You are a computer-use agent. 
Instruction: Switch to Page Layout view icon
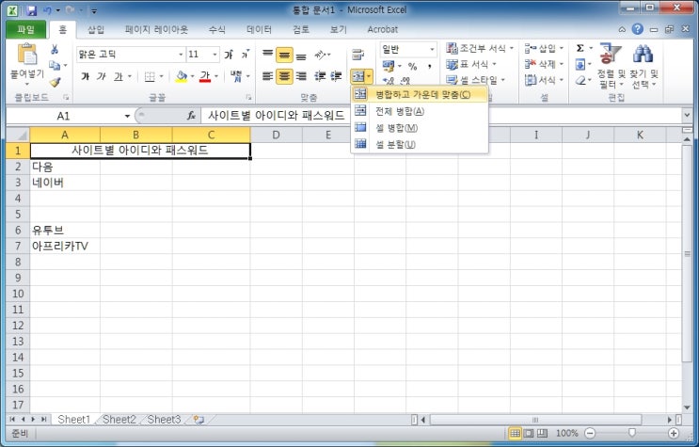tap(529, 433)
